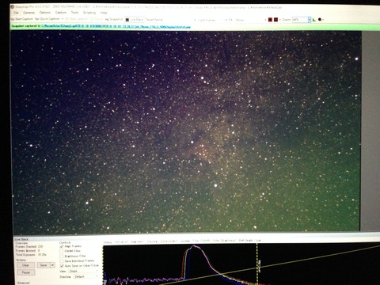Expand the Advanced section
The image size is (380, 285).
(x=24, y=283)
